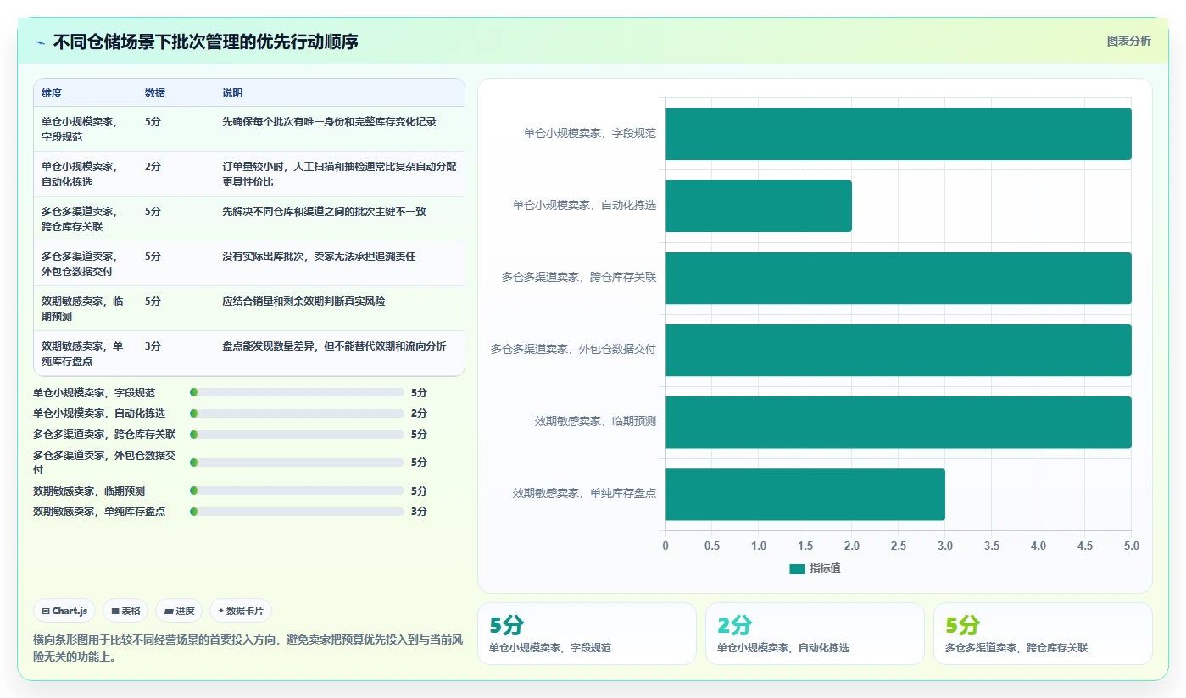This screenshot has height=698, width=1186.
Task: Click the chart bar for 效期敏感卖家,单纯库存盘点
Action: pos(805,494)
